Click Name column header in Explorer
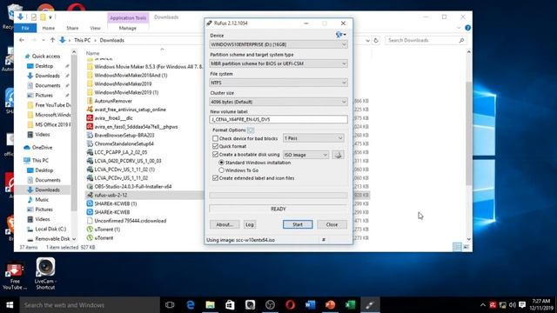 92,53
